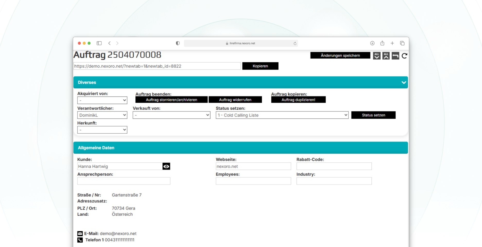Click the browser share icon
The height and width of the screenshot is (247, 482).
pyautogui.click(x=382, y=43)
